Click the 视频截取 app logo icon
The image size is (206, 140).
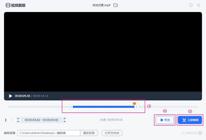(x=8, y=5)
